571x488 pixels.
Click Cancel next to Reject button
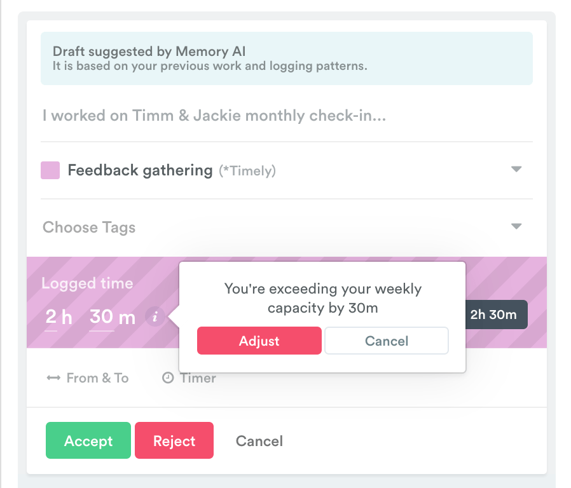pyautogui.click(x=259, y=441)
